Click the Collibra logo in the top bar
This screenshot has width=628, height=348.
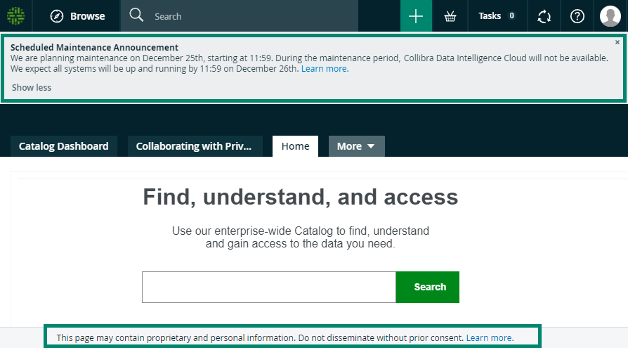tap(15, 15)
